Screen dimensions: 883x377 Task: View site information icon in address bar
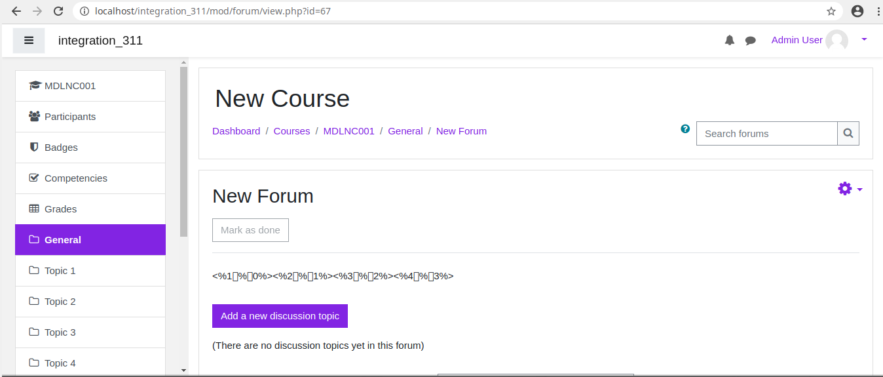84,11
